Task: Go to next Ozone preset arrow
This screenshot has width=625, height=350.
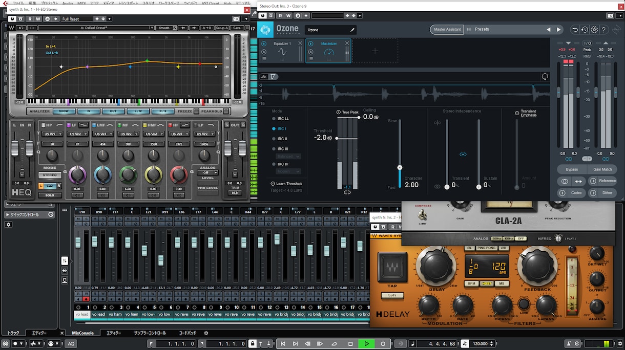Action: pyautogui.click(x=558, y=30)
